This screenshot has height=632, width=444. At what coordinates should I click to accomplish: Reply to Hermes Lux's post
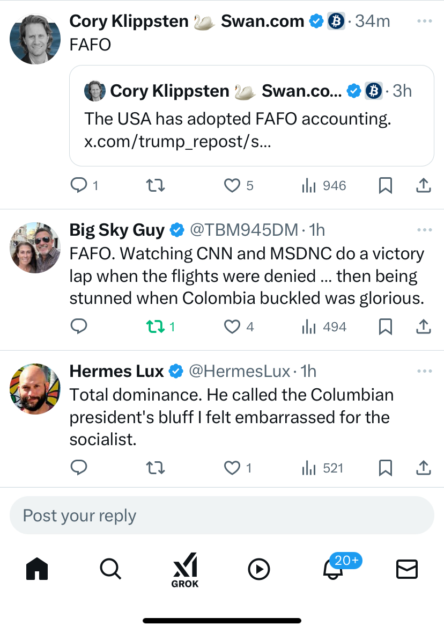coord(79,468)
